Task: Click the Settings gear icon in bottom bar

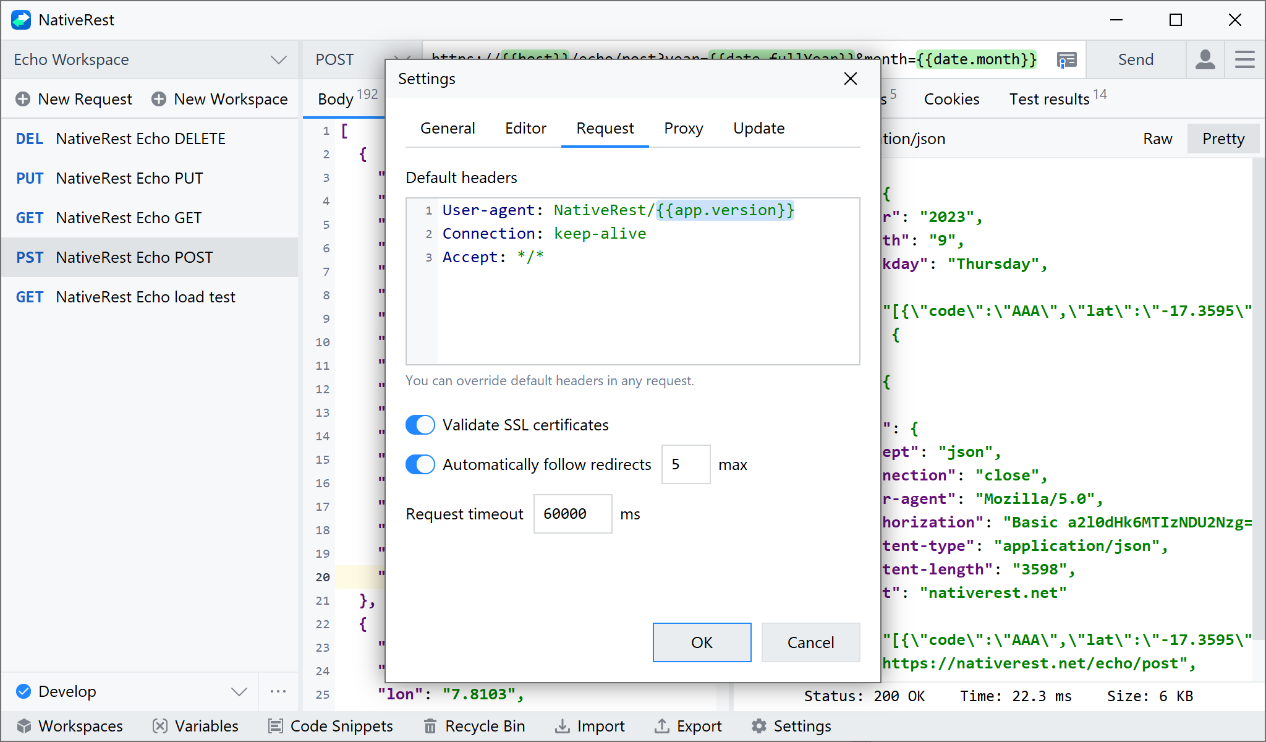Action: point(759,726)
